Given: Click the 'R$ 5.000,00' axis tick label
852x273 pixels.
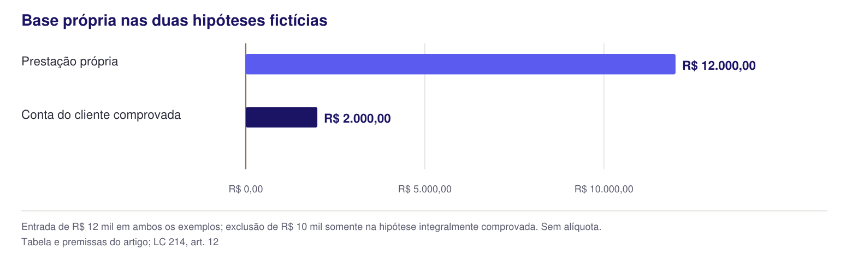Looking at the screenshot, I should [x=425, y=190].
